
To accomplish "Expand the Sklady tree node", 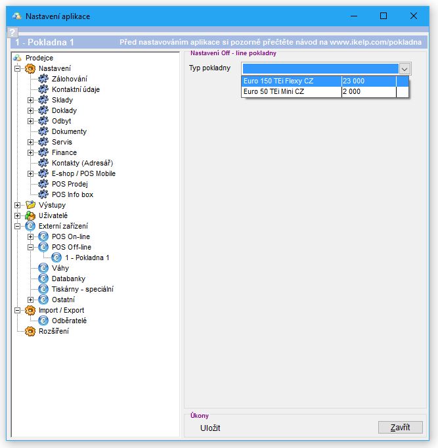I will [30, 100].
